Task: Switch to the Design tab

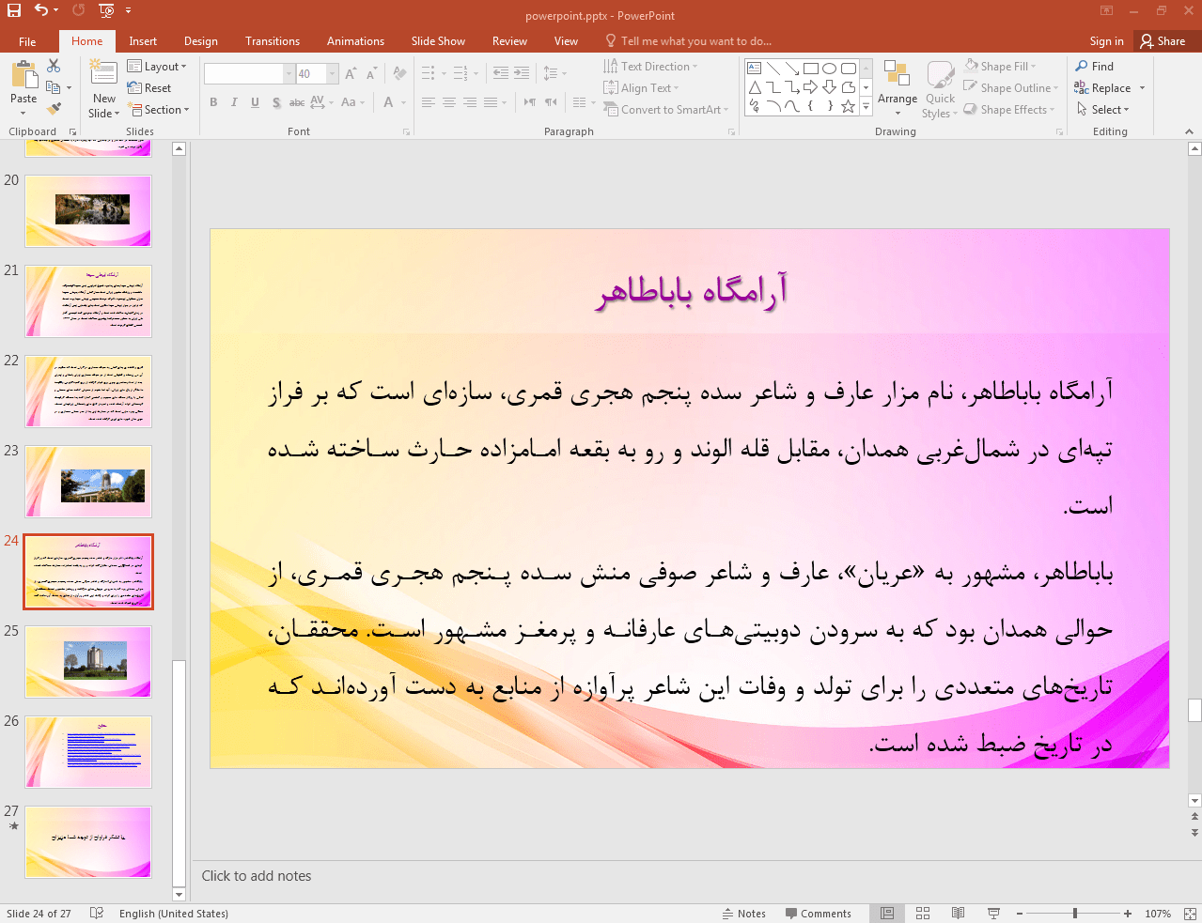Action: point(200,40)
